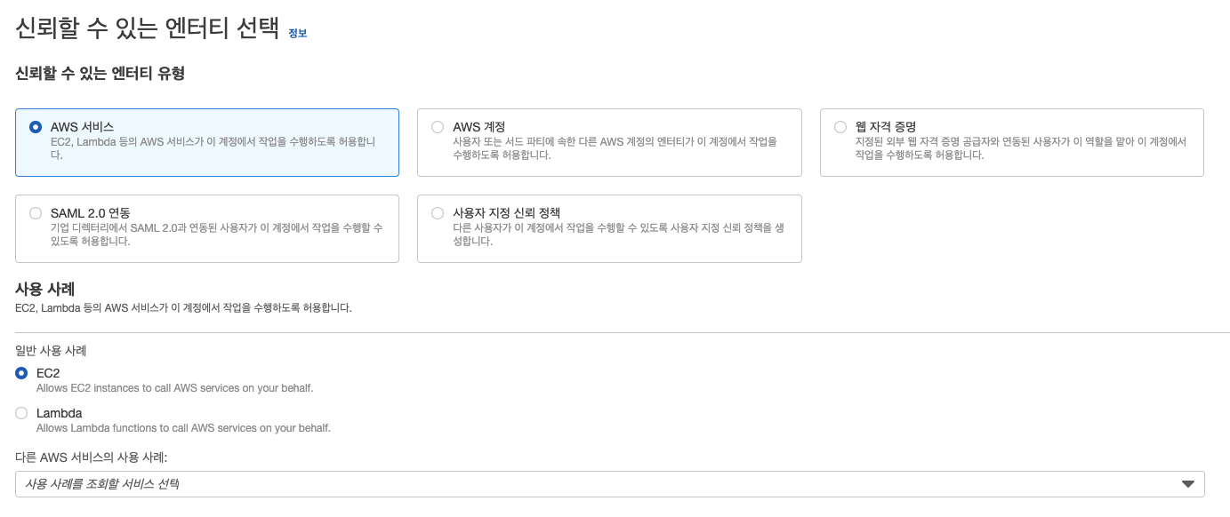
Task: Click the 사용자 지정 신뢰 정책 card description
Action: pyautogui.click(x=618, y=235)
